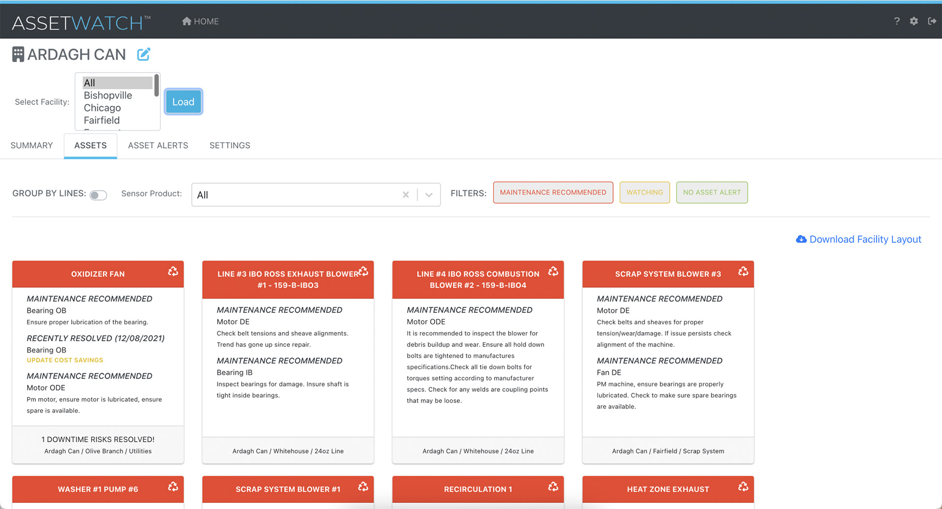Expand the Sensor Product dropdown arrow
Viewport: 942px width, 509px height.
coord(429,195)
